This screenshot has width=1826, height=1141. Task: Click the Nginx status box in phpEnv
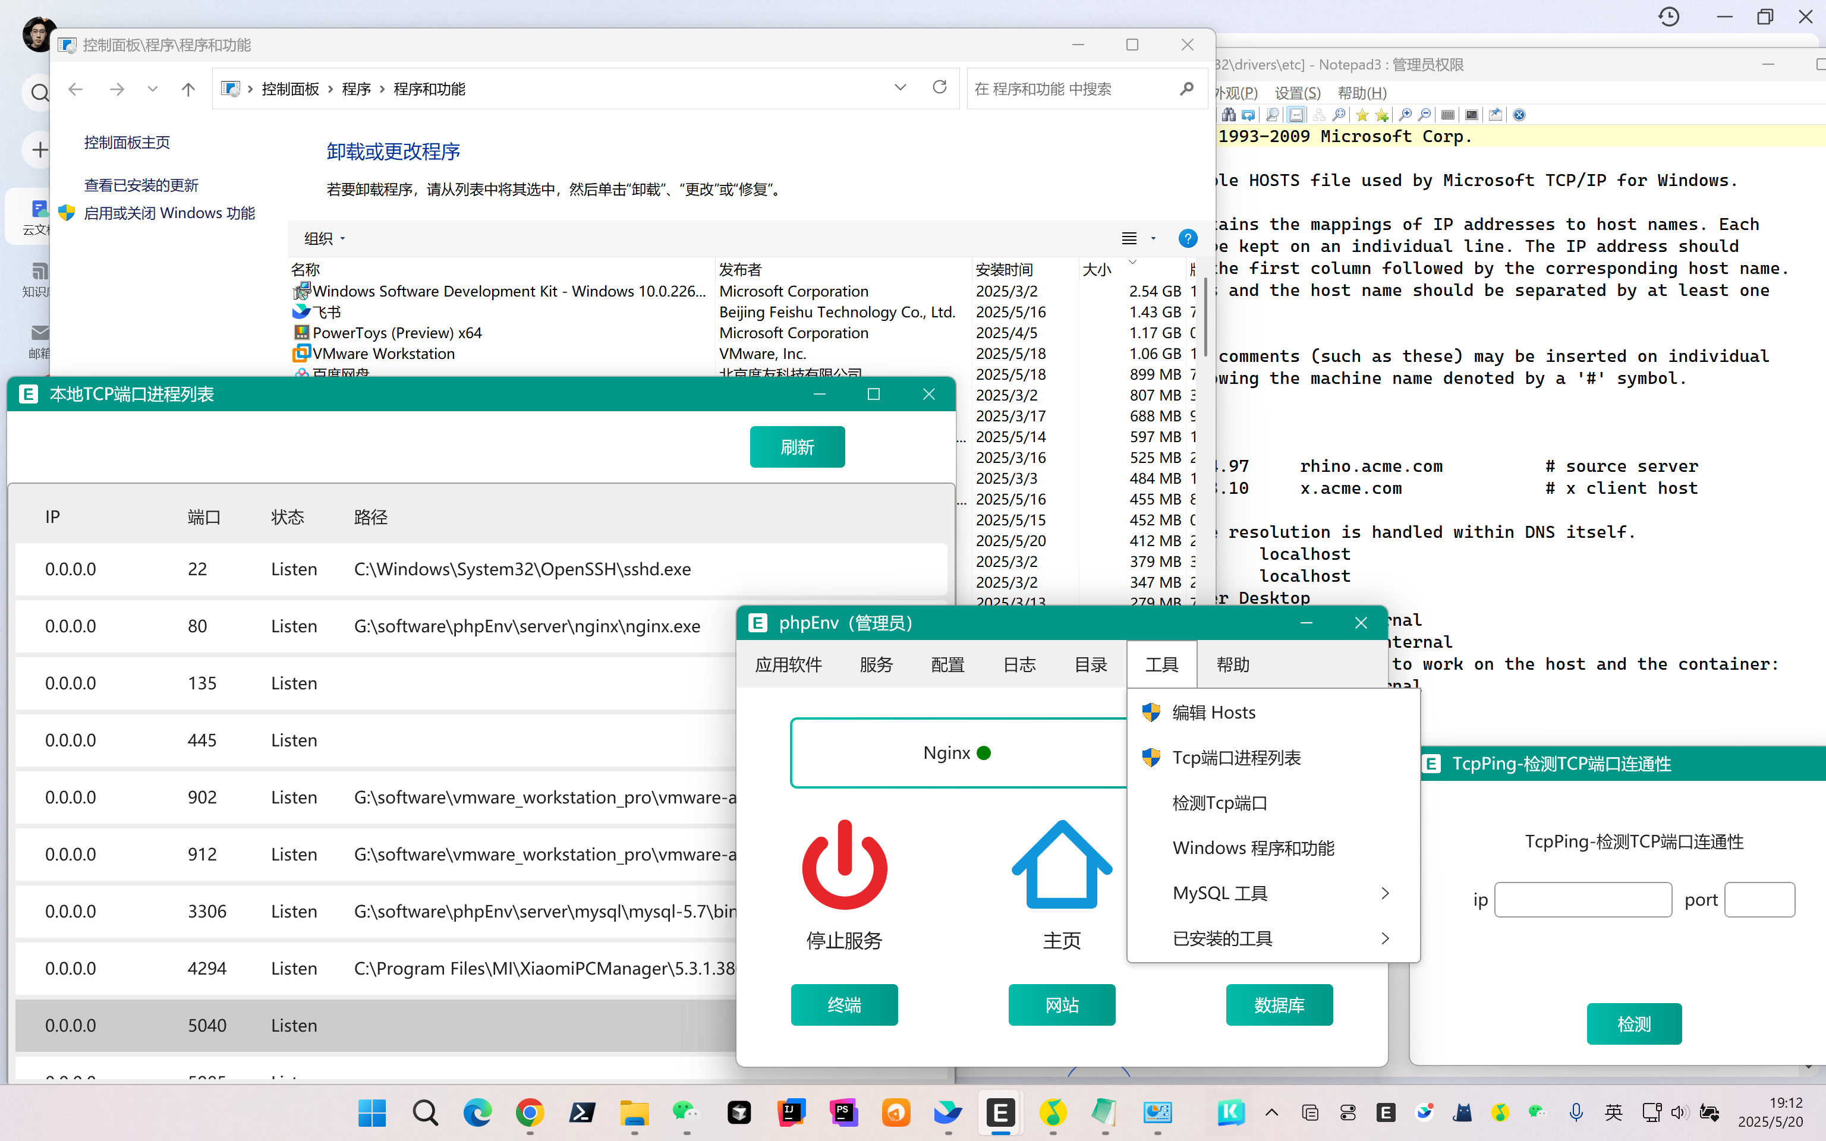(958, 753)
